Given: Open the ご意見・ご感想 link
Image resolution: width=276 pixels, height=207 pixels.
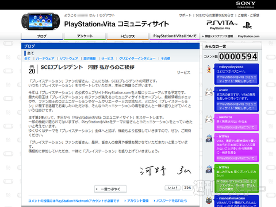Looking at the screenshot, I should pyautogui.click(x=248, y=15).
